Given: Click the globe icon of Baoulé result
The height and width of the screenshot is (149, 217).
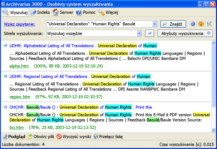Looking at the screenshot, I should [x=6, y=107].
